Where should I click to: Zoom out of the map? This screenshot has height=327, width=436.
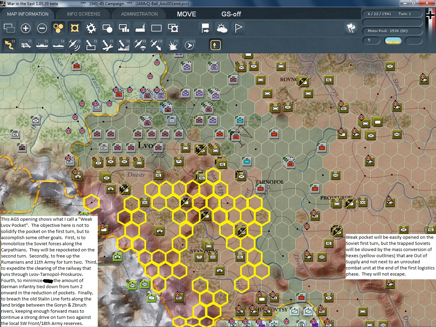click(x=42, y=28)
